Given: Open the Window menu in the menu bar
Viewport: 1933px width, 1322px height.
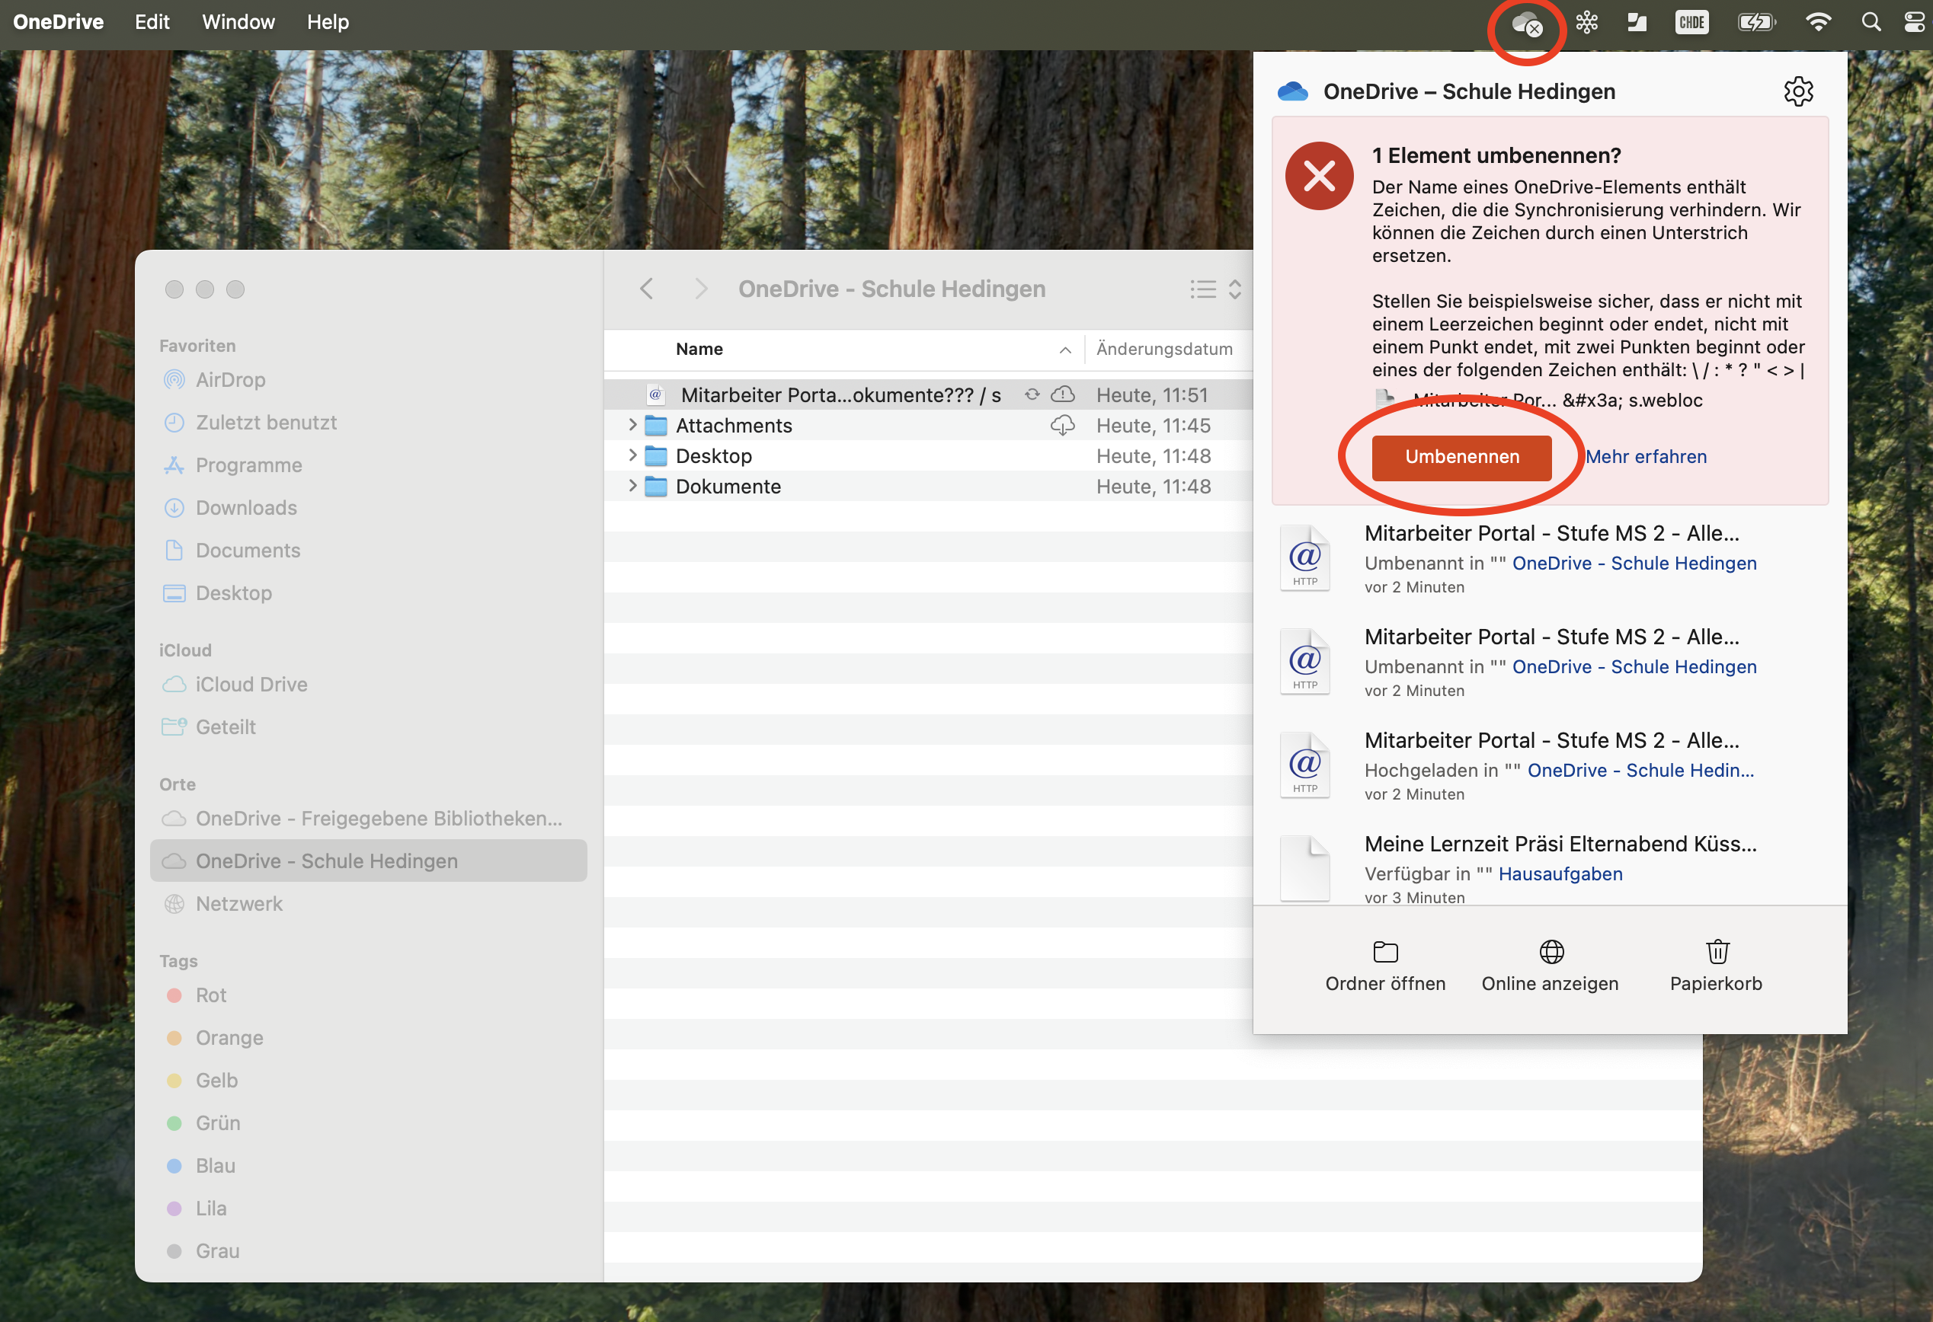Looking at the screenshot, I should [238, 22].
